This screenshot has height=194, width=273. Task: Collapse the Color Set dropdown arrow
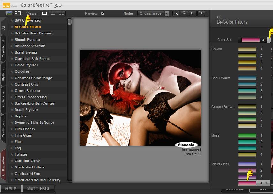[269, 40]
